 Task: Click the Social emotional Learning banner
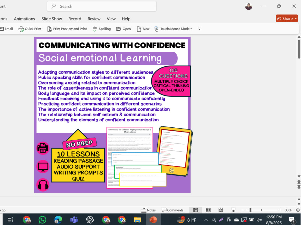click(x=107, y=58)
